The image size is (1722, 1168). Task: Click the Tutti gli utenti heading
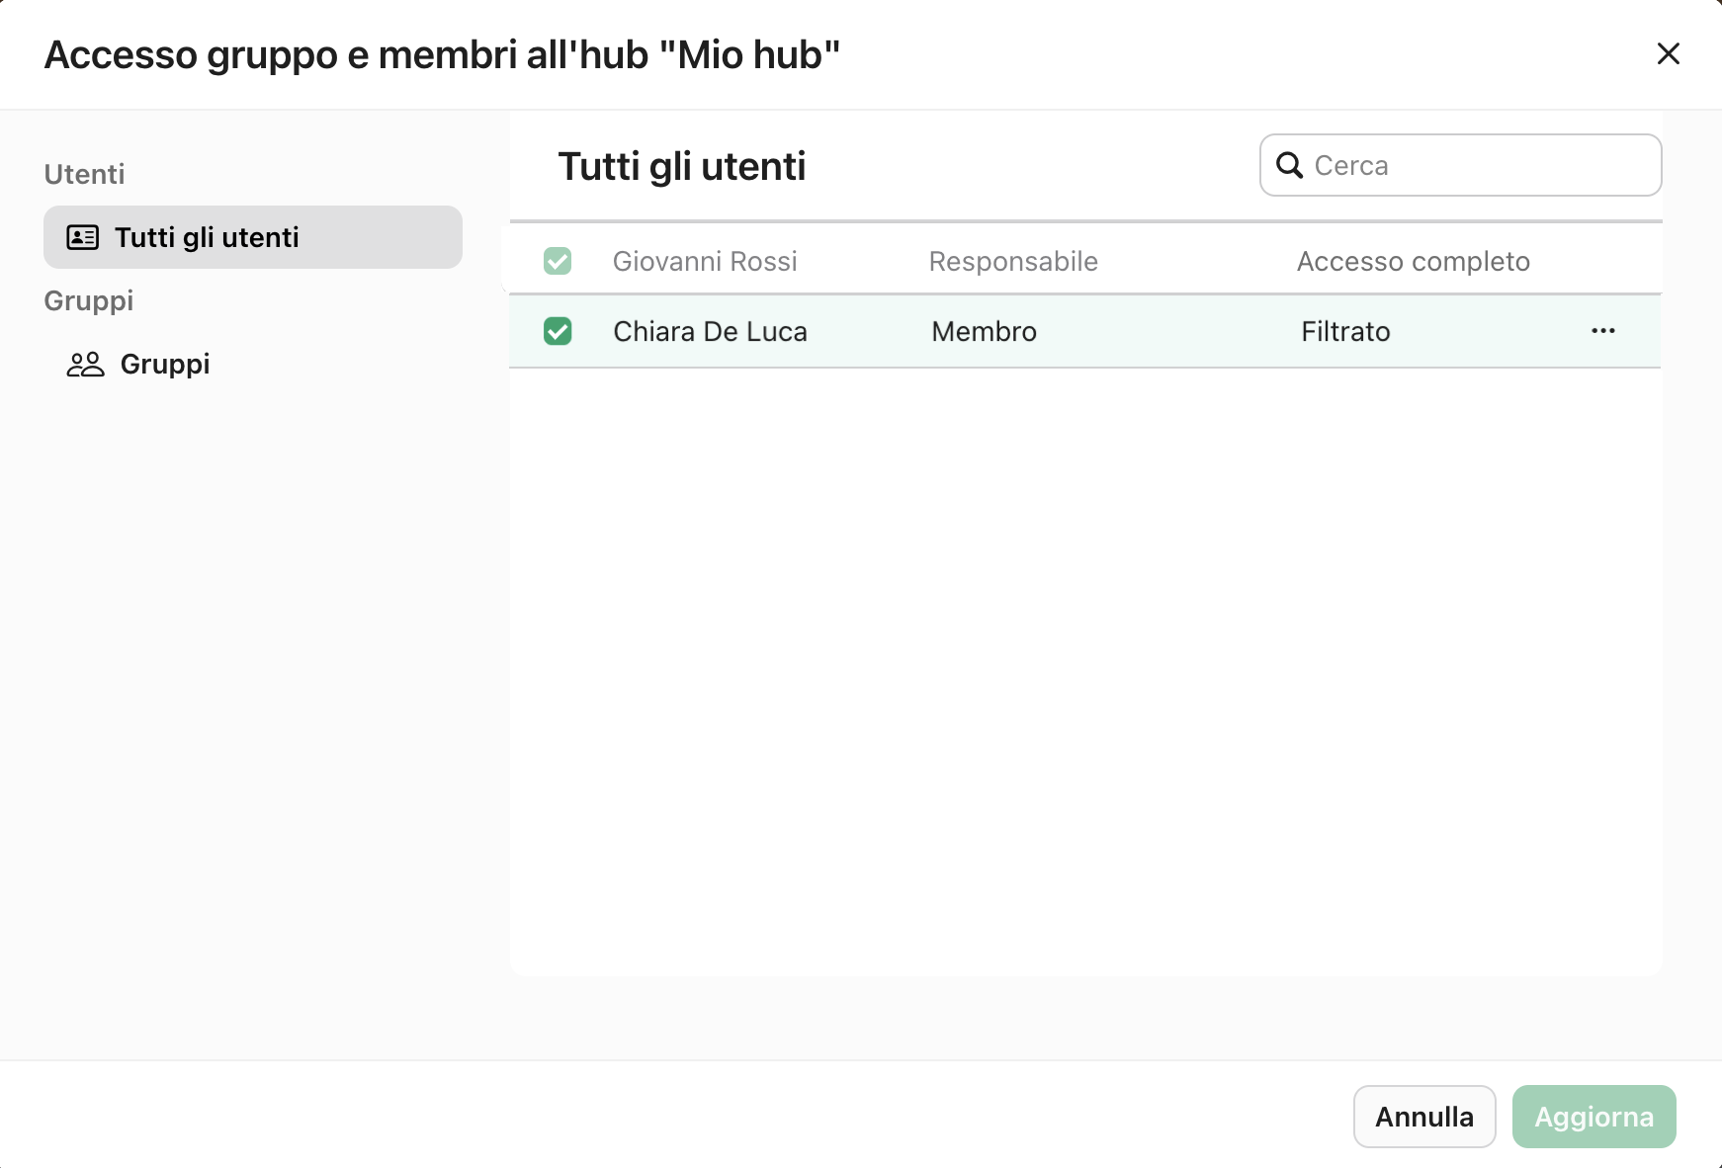pos(681,166)
